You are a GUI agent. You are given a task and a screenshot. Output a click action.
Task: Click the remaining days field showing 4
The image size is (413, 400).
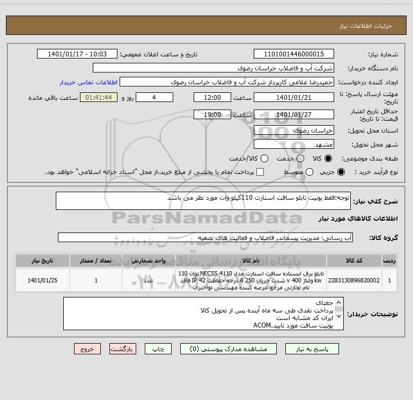(154, 97)
